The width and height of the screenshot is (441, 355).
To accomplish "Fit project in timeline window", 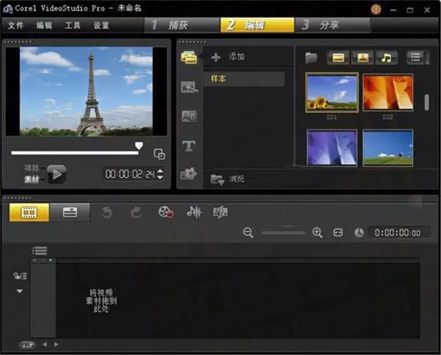I will (338, 233).
